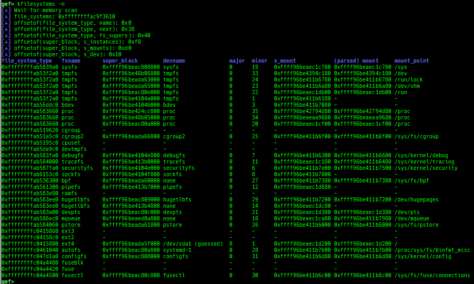Click the 'sockfs' devname entry
This screenshot has height=284, width=474.
(x=173, y=174)
